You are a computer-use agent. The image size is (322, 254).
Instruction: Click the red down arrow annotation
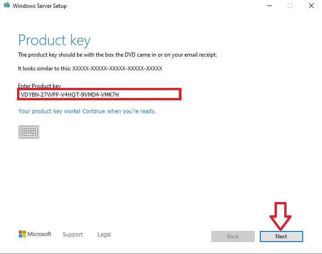pyautogui.click(x=281, y=215)
